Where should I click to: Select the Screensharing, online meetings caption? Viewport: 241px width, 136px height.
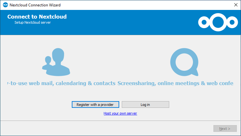(175, 83)
